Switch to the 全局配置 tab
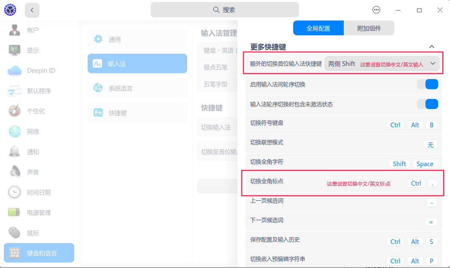The height and width of the screenshot is (268, 450). pyautogui.click(x=318, y=28)
